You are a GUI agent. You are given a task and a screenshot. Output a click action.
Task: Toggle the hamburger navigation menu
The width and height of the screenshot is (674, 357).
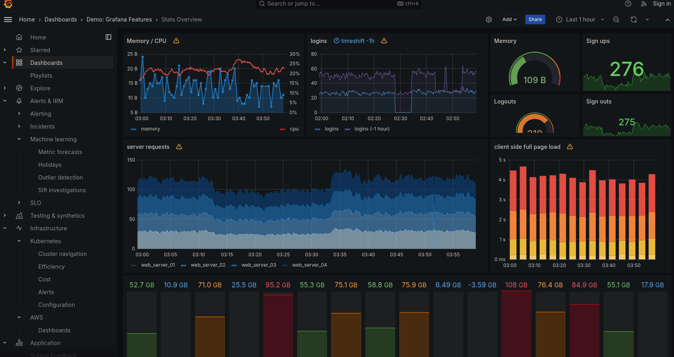click(8, 20)
